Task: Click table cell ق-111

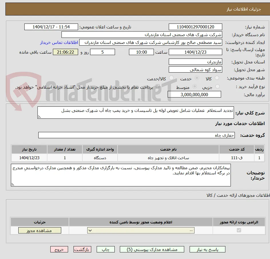Action: [237, 158]
